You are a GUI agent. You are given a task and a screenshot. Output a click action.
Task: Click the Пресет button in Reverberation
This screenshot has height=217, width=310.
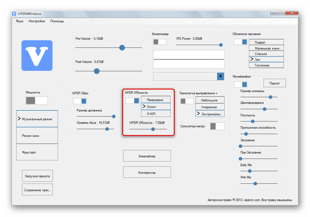[x=275, y=83]
